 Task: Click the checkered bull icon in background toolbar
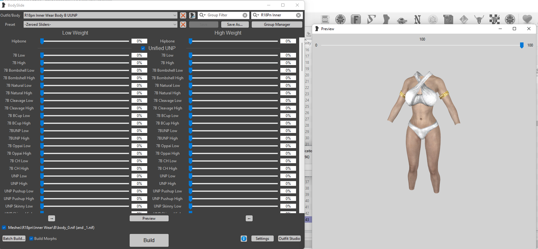click(495, 19)
